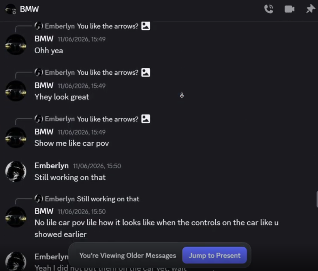Jump to replied message 'Still working on that' preview
318x271 pixels.
(x=108, y=199)
